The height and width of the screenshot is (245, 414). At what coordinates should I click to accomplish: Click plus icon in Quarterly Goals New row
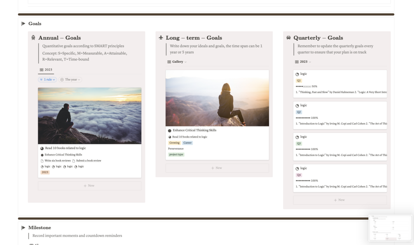click(335, 200)
